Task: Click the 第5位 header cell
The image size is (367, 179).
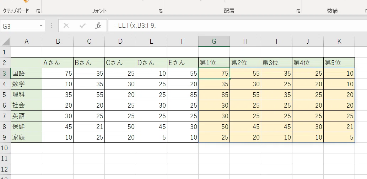Action: 339,63
